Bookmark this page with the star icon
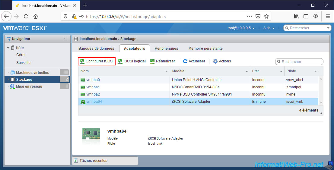The image size is (334, 170). [x=266, y=16]
